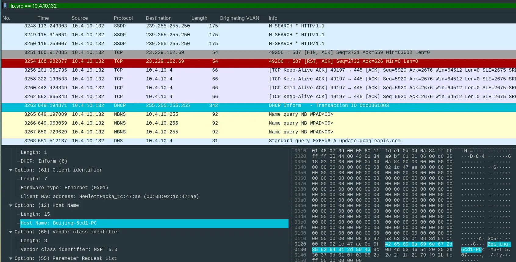Click the display filter bookmark icon
Image resolution: width=516 pixels, height=262 pixels.
[5, 6]
